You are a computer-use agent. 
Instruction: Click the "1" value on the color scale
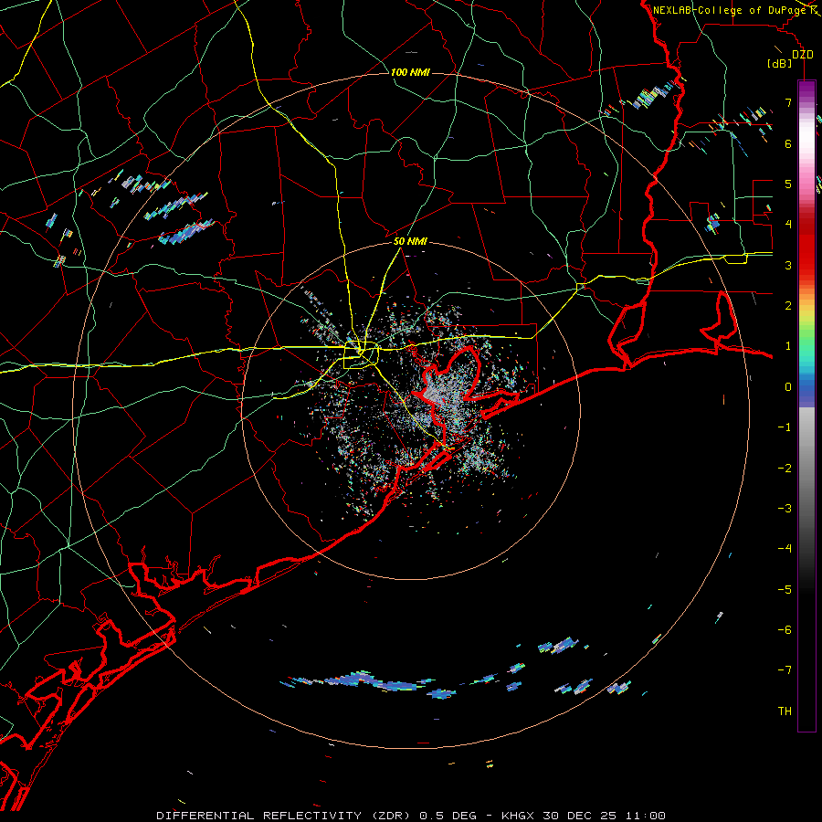tap(788, 346)
